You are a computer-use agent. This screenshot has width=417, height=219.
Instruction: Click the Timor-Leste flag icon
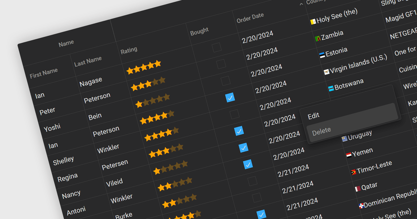(353, 172)
